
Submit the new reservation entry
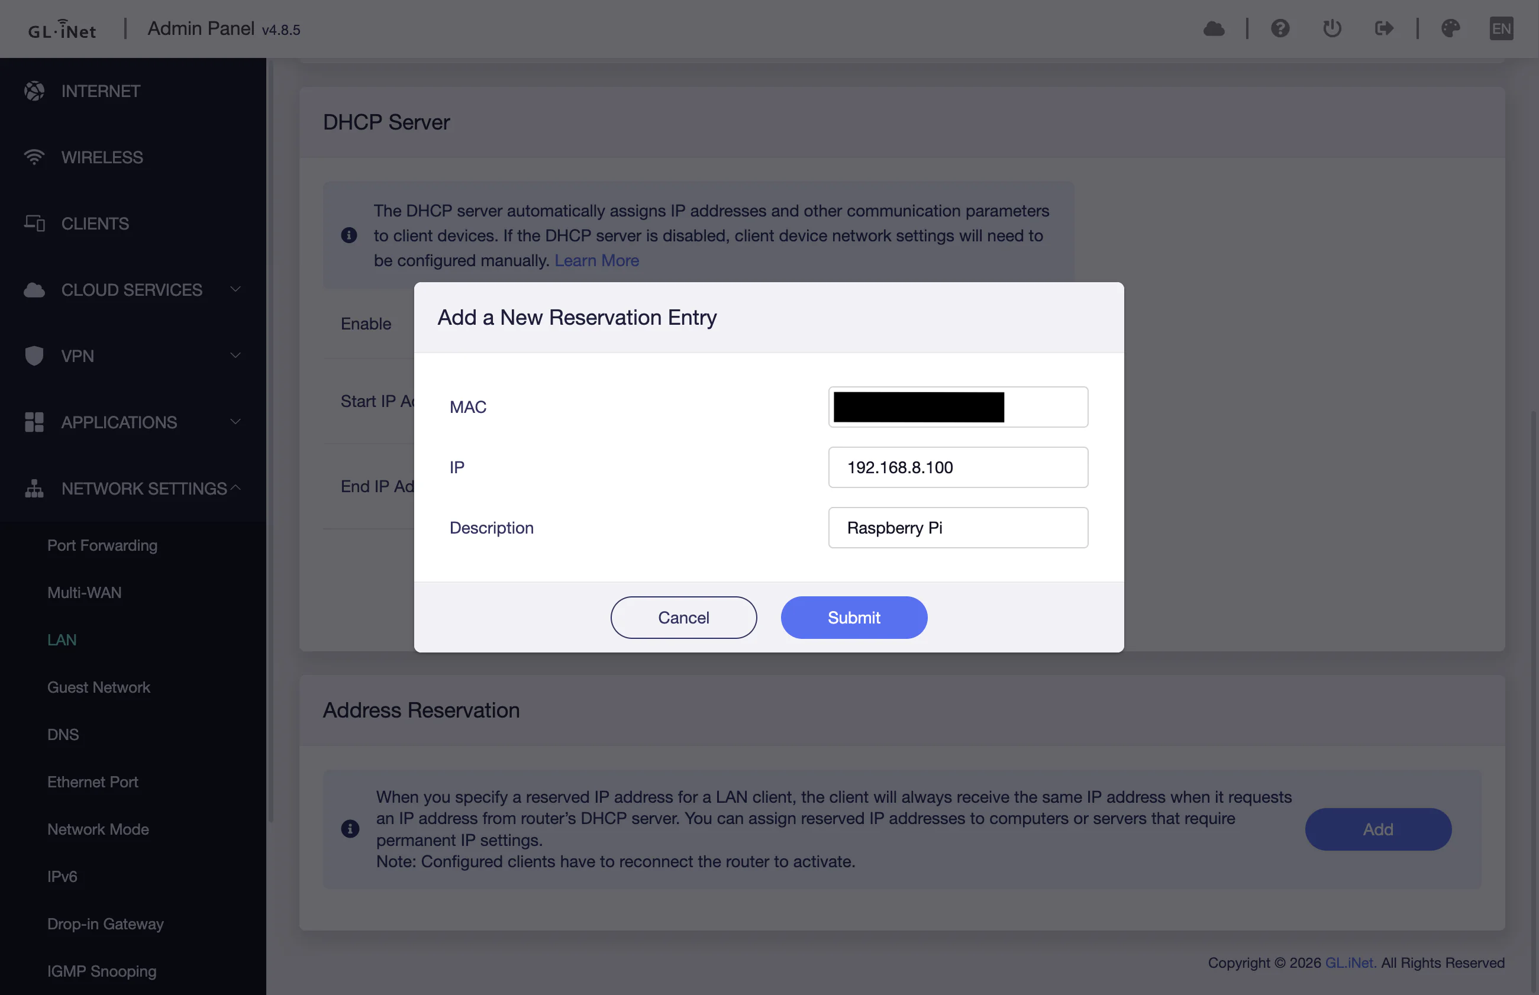click(853, 618)
